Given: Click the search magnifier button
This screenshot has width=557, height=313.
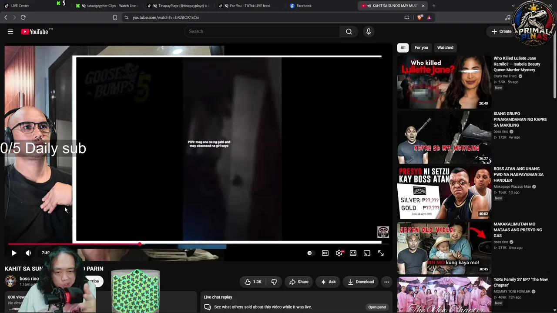Looking at the screenshot, I should [x=349, y=31].
